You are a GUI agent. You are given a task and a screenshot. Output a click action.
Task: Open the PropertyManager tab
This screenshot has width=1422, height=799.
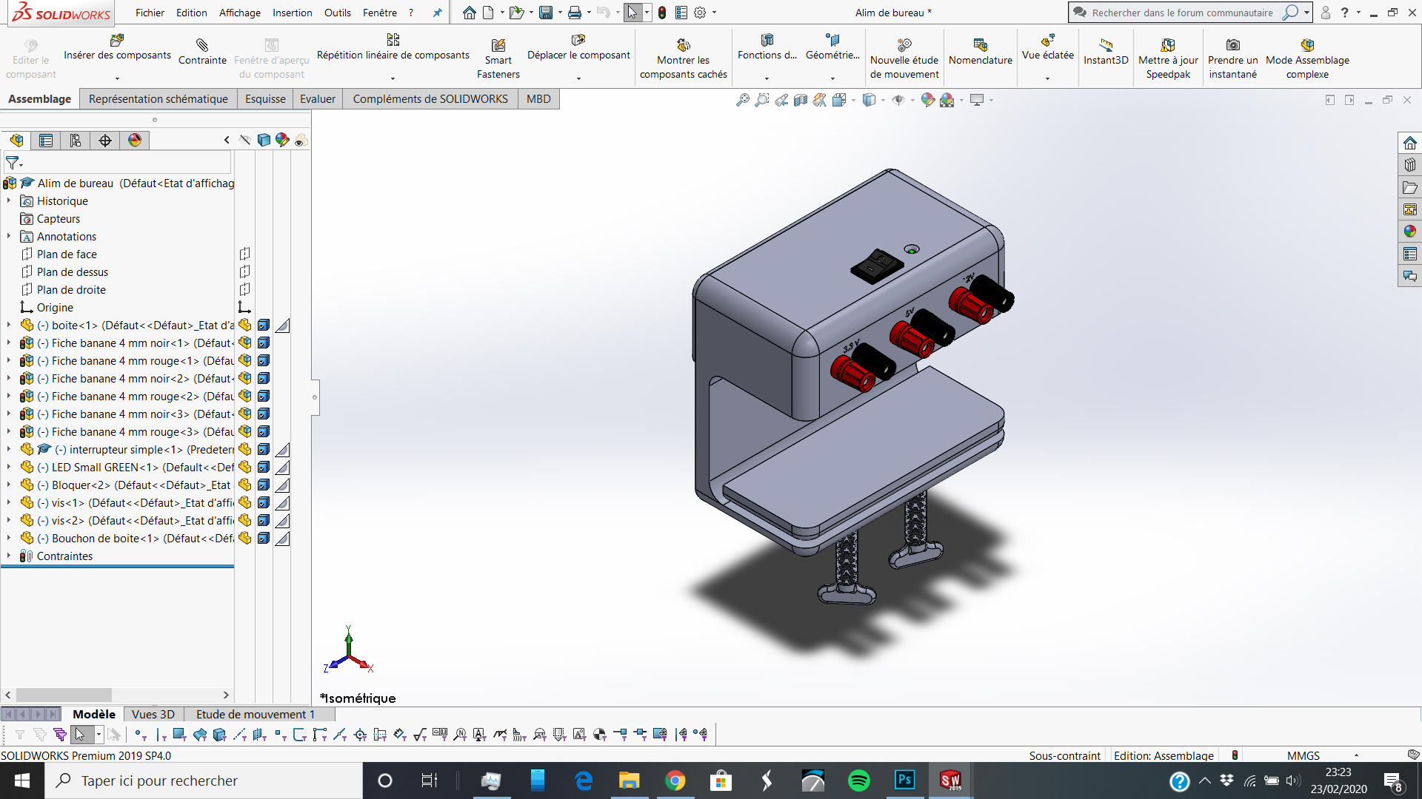click(x=46, y=141)
